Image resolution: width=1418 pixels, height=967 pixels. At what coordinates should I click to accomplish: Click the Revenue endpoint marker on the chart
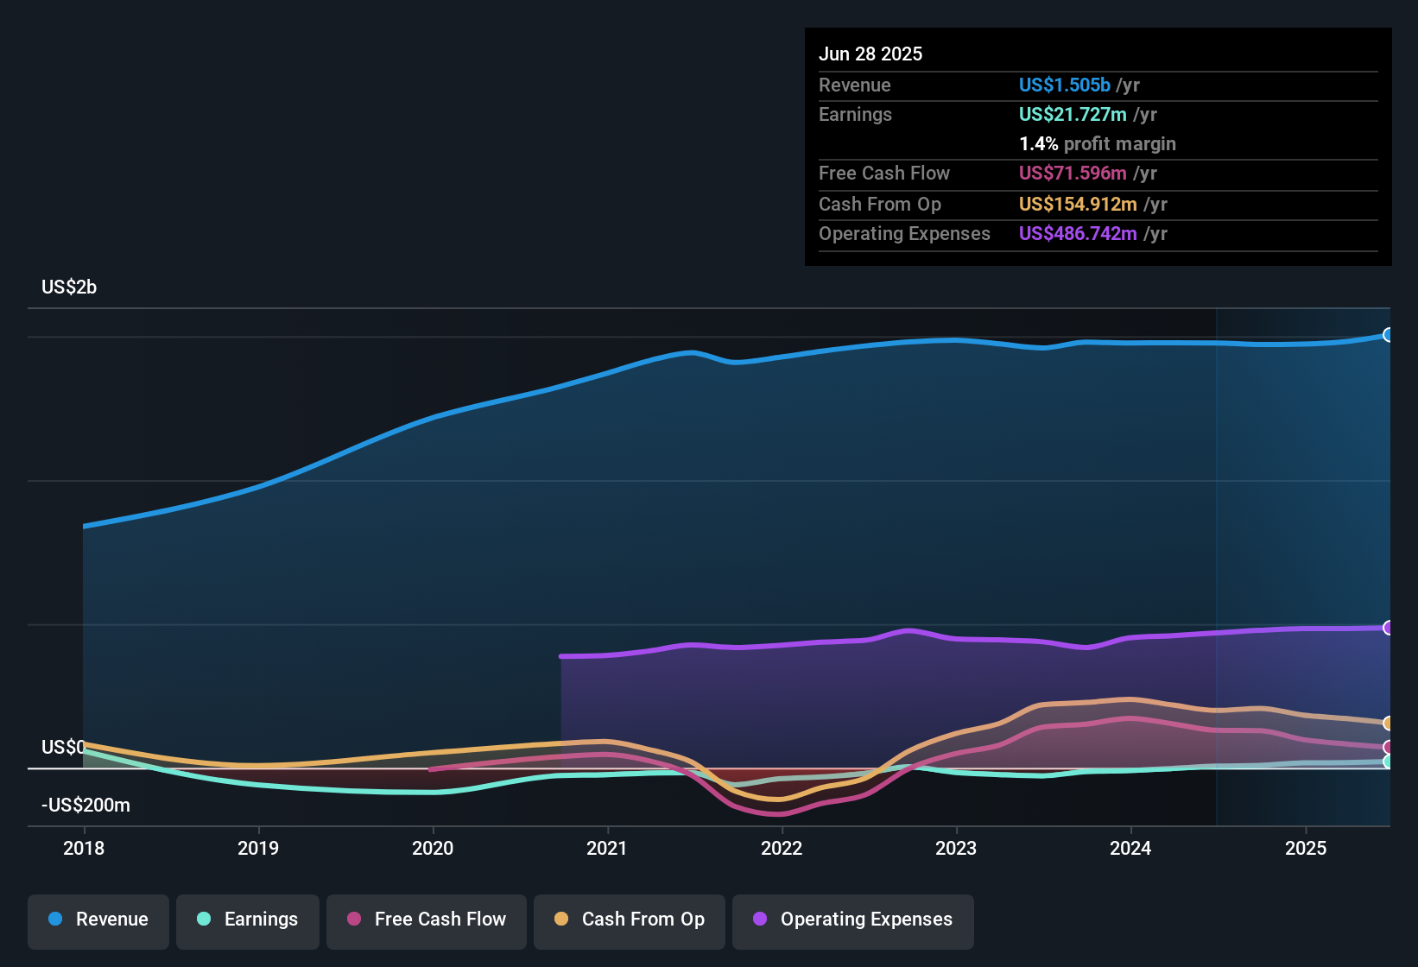click(1388, 334)
